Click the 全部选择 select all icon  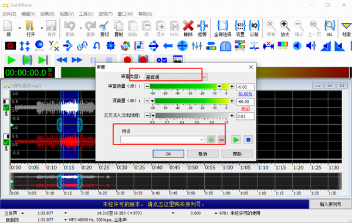coord(222,28)
